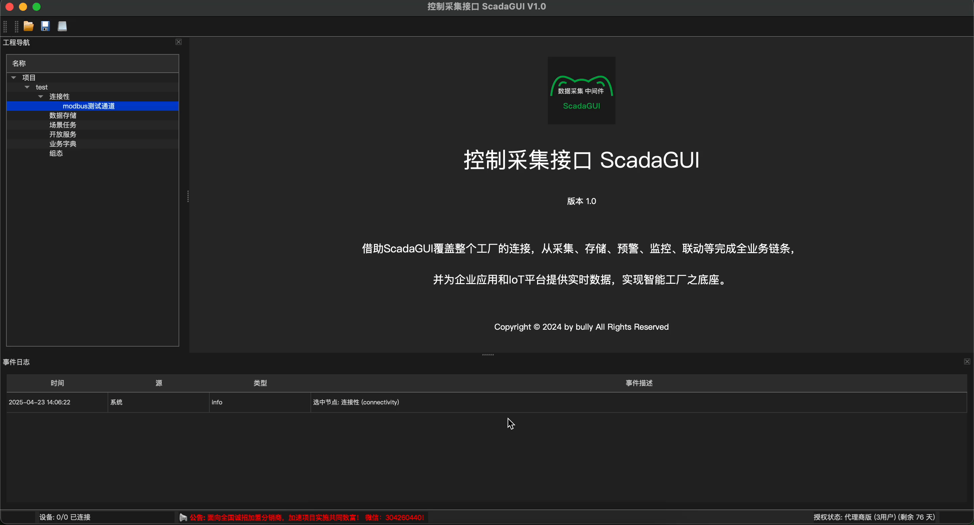
Task: Collapse the test tree node
Action: click(x=27, y=87)
